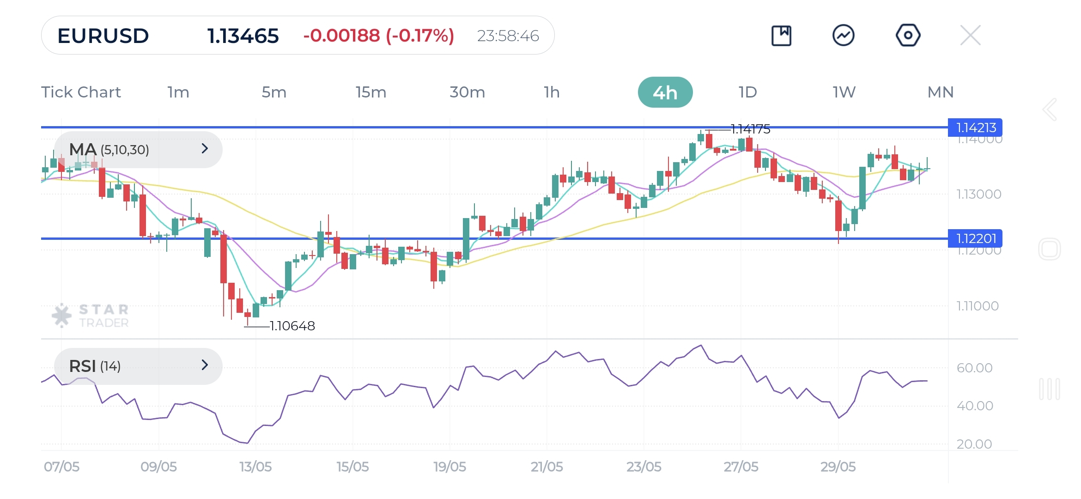
Task: Tap the three vertical bars icon
Action: pos(1049,389)
